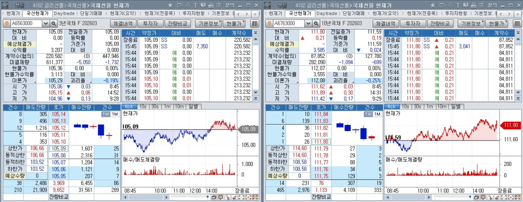523x202 pixels.
Task: Open 투자자현황 tab in right window
Action: [456, 13]
